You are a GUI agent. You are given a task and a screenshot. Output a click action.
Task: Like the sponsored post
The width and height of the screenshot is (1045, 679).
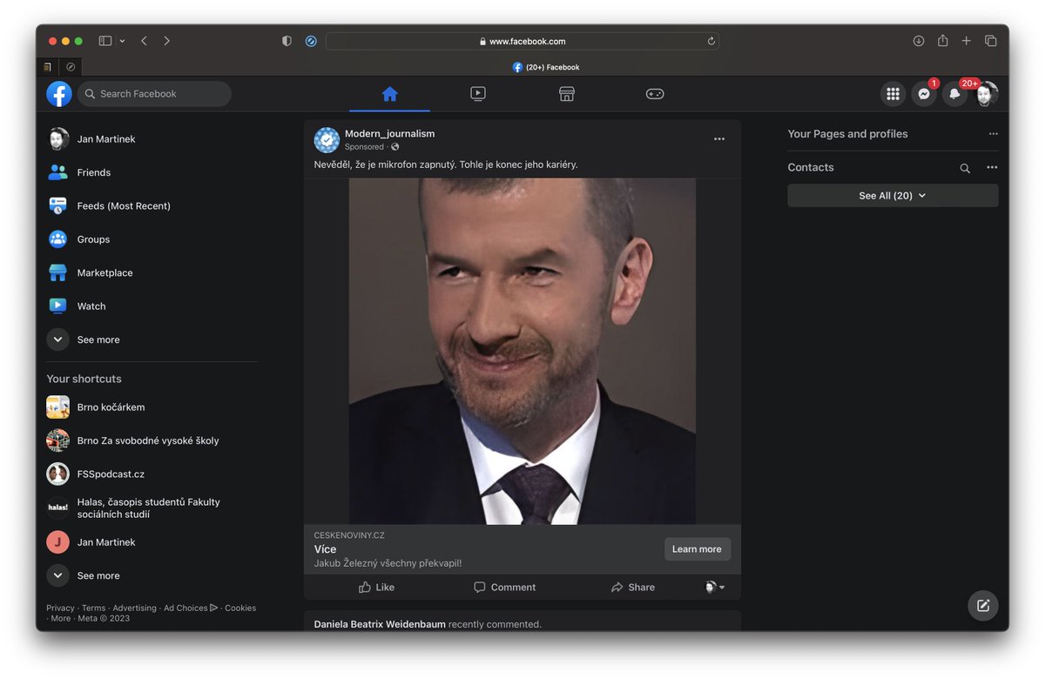(x=376, y=588)
